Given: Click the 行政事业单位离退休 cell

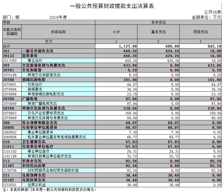Looking at the screenshot, I should click(x=58, y=127).
